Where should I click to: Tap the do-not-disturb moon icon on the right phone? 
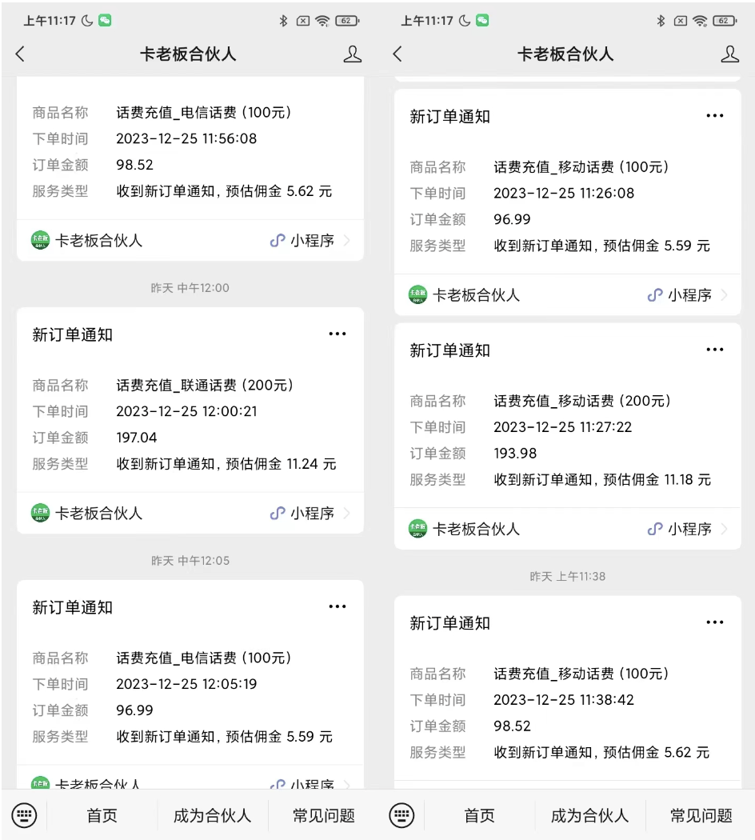465,20
